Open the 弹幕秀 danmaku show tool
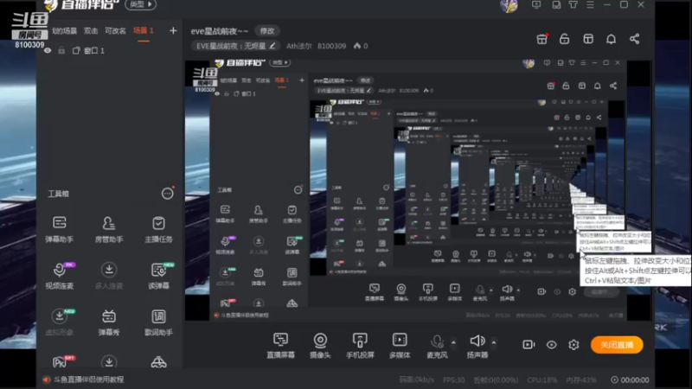The height and width of the screenshot is (389, 692). pyautogui.click(x=109, y=322)
